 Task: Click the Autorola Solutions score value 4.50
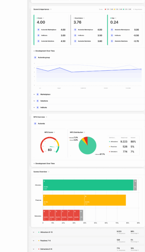pyautogui.click(x=63, y=41)
